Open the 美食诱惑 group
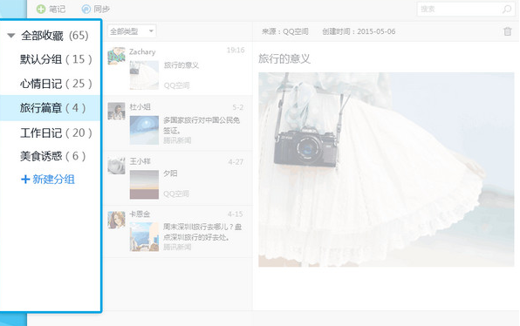 click(51, 156)
